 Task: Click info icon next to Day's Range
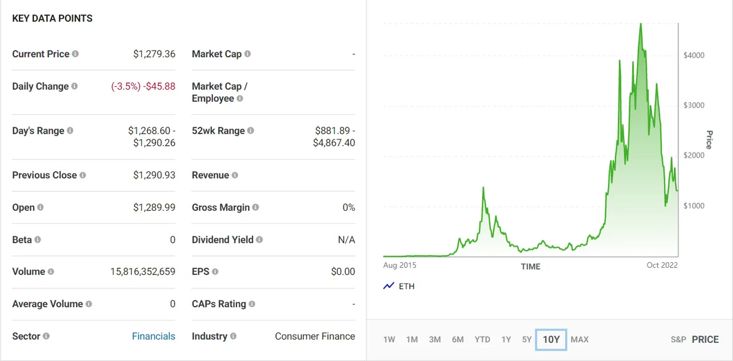pos(70,130)
